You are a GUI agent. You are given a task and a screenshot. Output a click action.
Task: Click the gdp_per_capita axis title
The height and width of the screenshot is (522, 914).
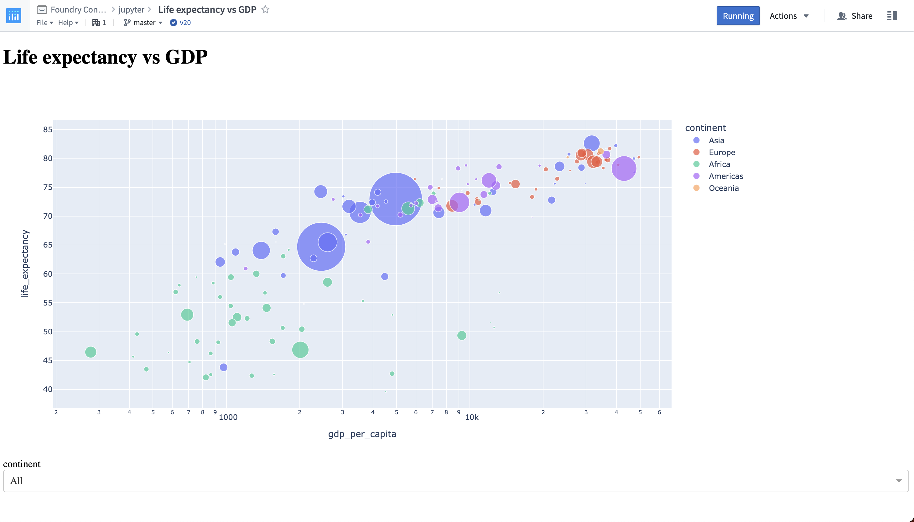362,434
